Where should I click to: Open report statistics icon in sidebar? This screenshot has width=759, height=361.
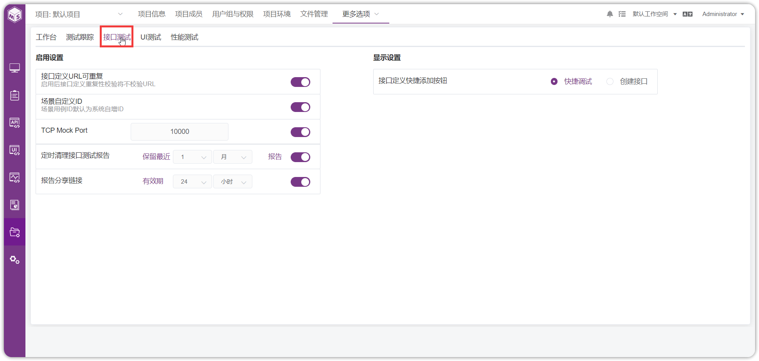(14, 205)
